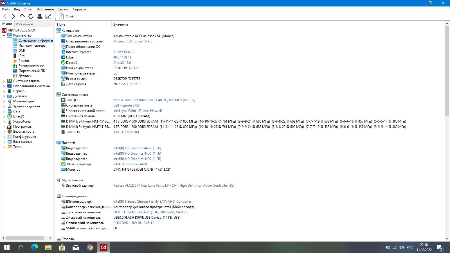The image size is (450, 253).
Task: Select the Конфигурация icon
Action: (10, 137)
